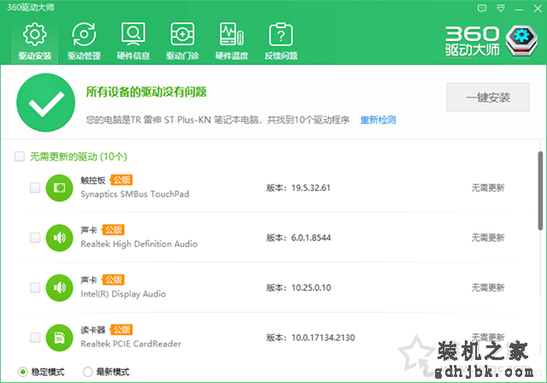Viewport: 547px width, 383px height.
Task: Click the Synaptics SMBus TouchPad name
Action: point(135,194)
